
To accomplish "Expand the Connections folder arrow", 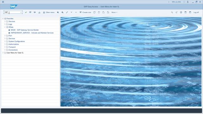I will coord(5,50).
